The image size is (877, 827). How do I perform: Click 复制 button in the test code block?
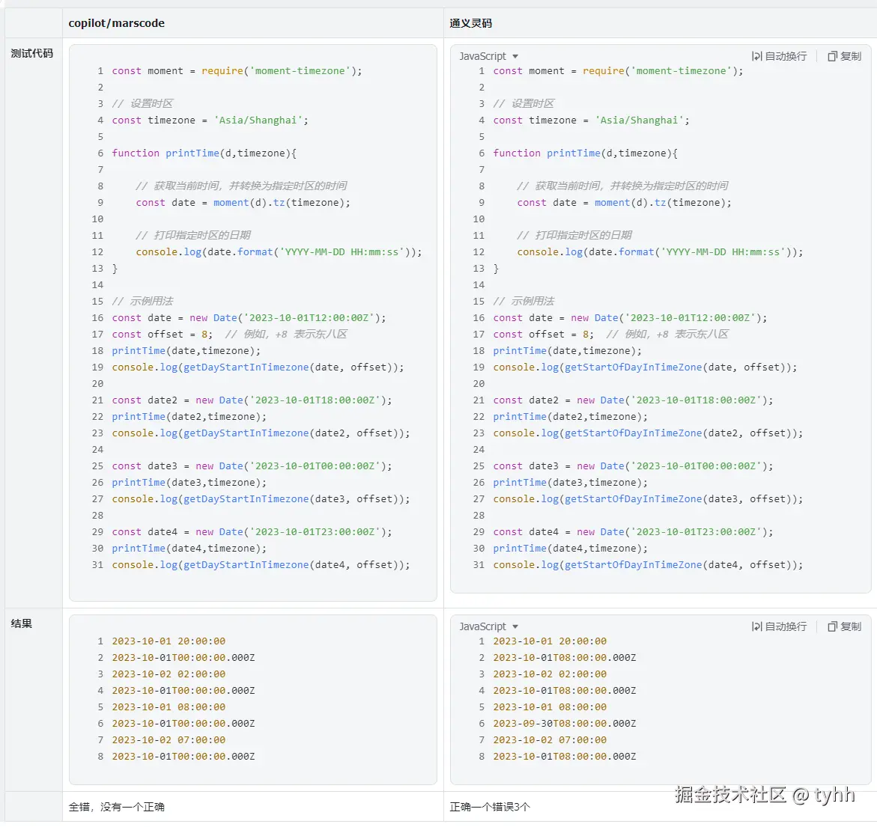coord(845,56)
